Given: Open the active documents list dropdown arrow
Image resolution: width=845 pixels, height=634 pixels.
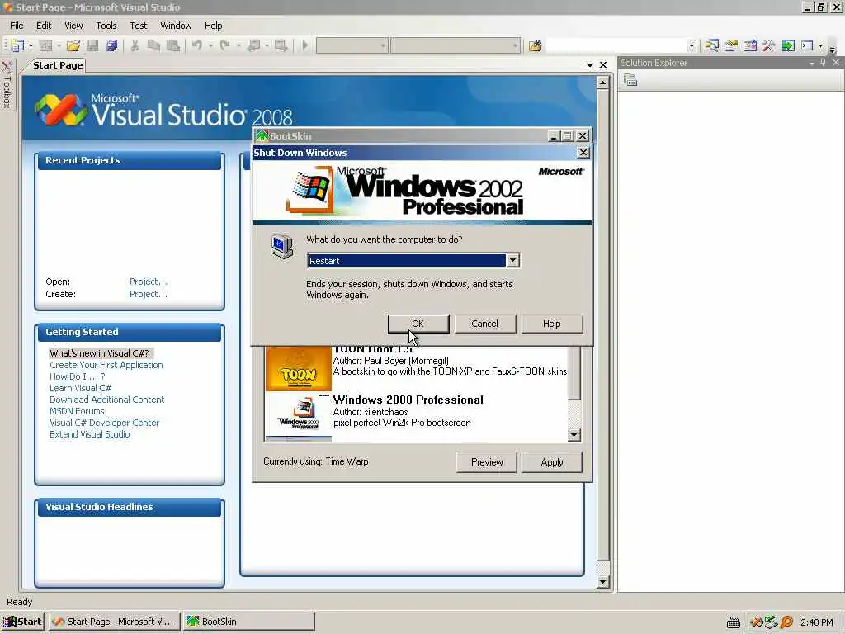Looking at the screenshot, I should point(590,64).
